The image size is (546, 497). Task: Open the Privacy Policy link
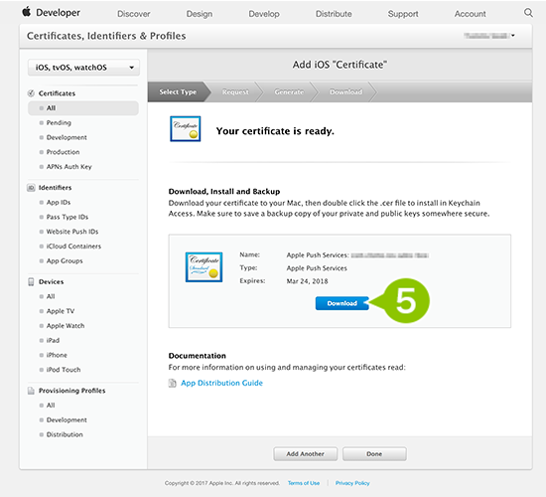pos(352,483)
